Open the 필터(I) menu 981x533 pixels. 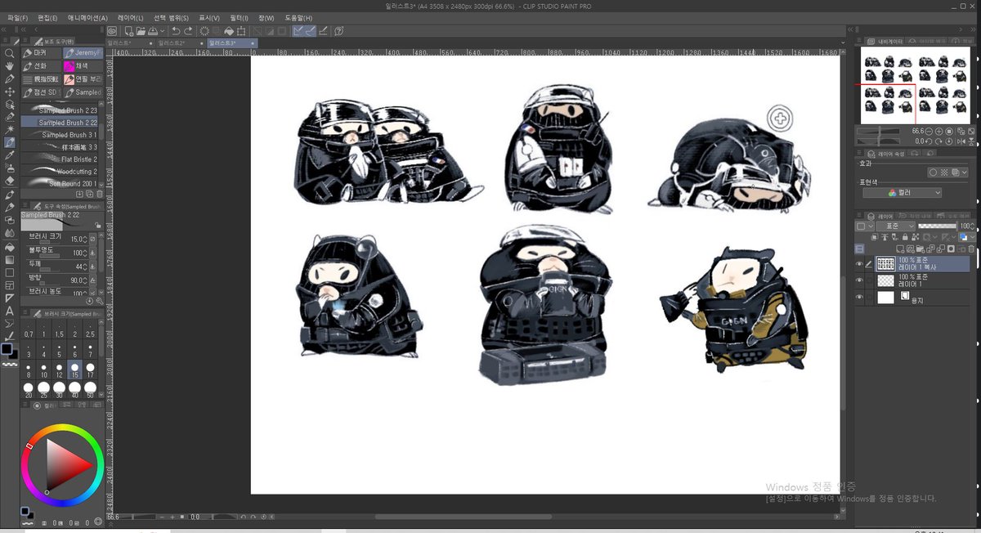click(x=239, y=17)
